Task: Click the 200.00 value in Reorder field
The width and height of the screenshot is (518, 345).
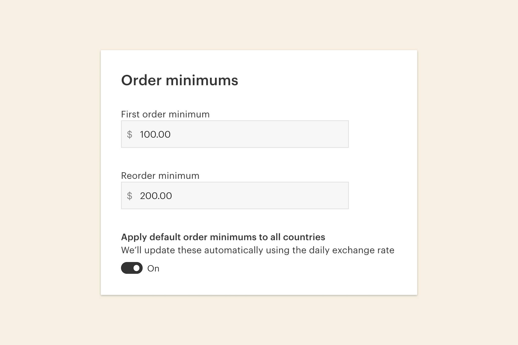Action: 156,196
